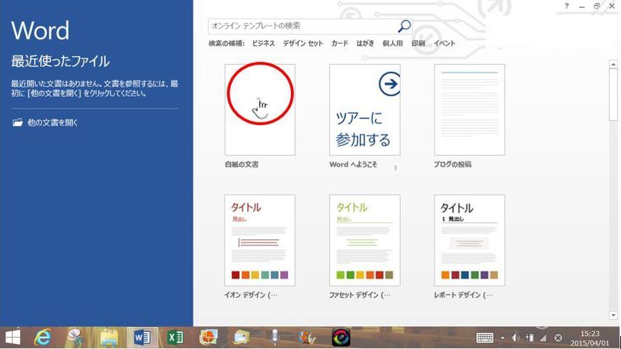Image resolution: width=621 pixels, height=349 pixels.
Task: Choose the ブログの投稿 template
Action: pos(469,110)
